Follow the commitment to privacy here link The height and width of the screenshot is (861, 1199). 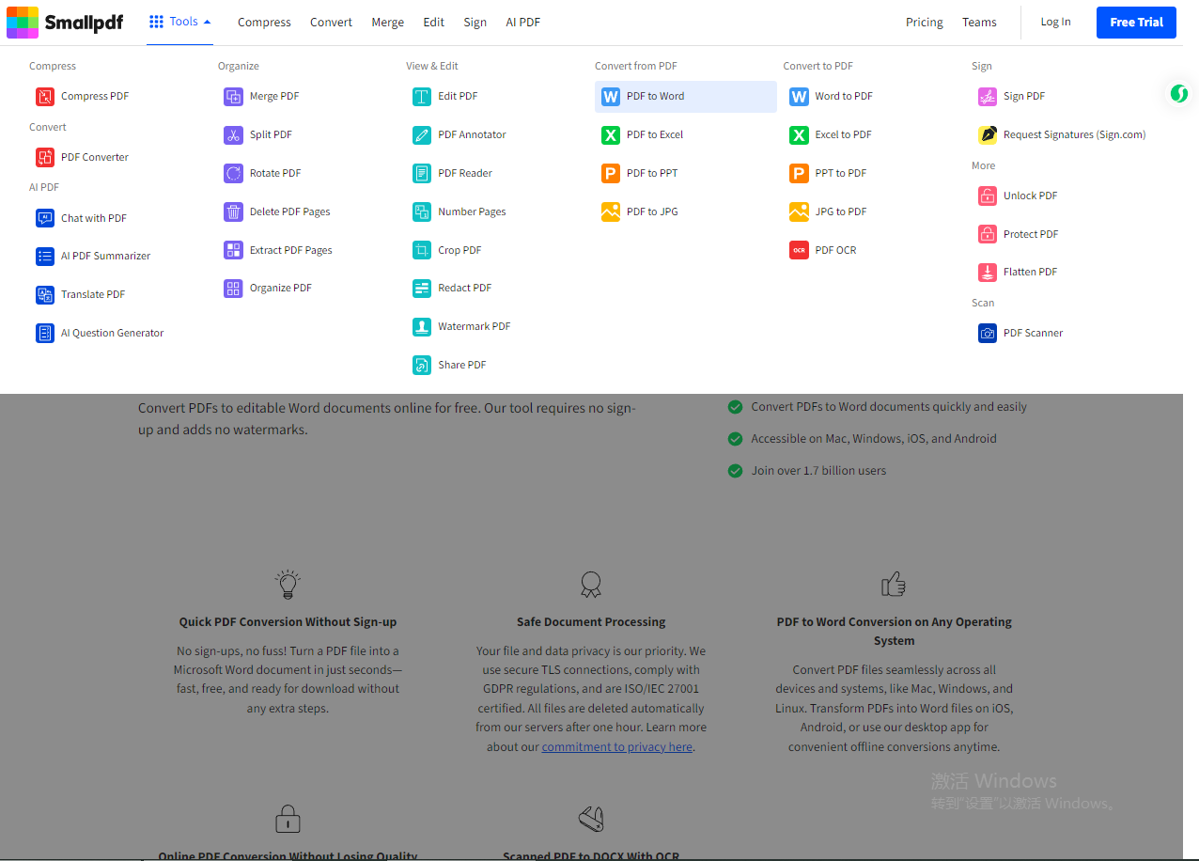(617, 747)
